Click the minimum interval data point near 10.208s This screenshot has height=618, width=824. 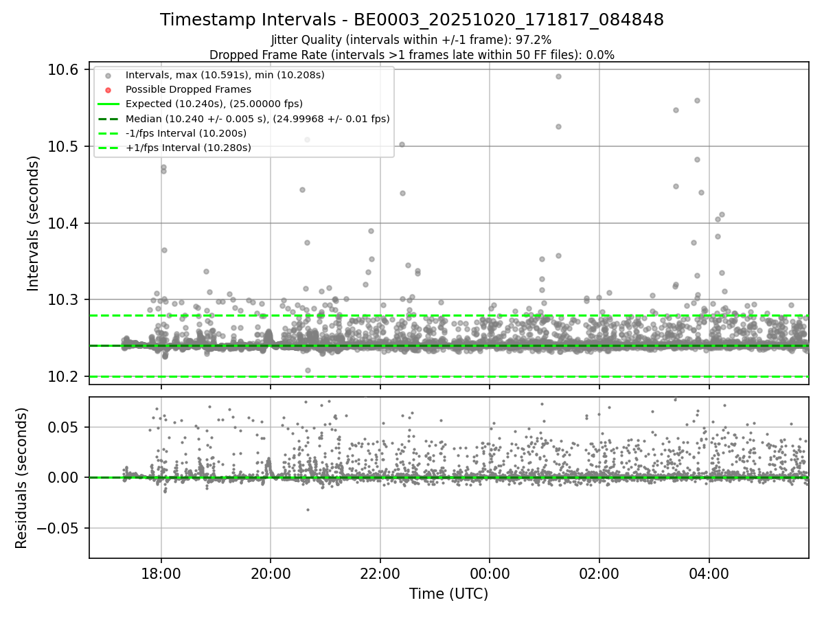[308, 370]
